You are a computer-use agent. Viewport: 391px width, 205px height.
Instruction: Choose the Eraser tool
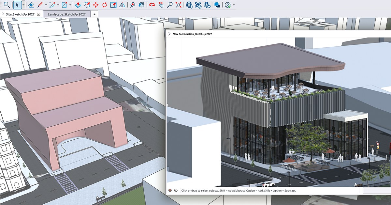tap(31, 5)
